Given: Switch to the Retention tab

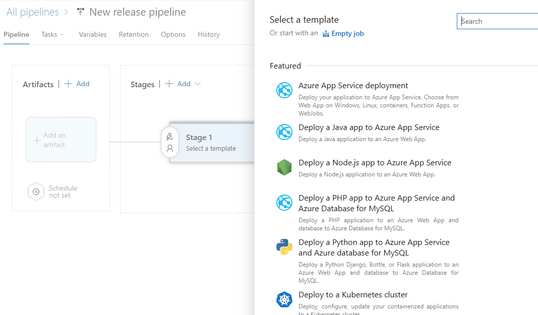Looking at the screenshot, I should pos(134,34).
